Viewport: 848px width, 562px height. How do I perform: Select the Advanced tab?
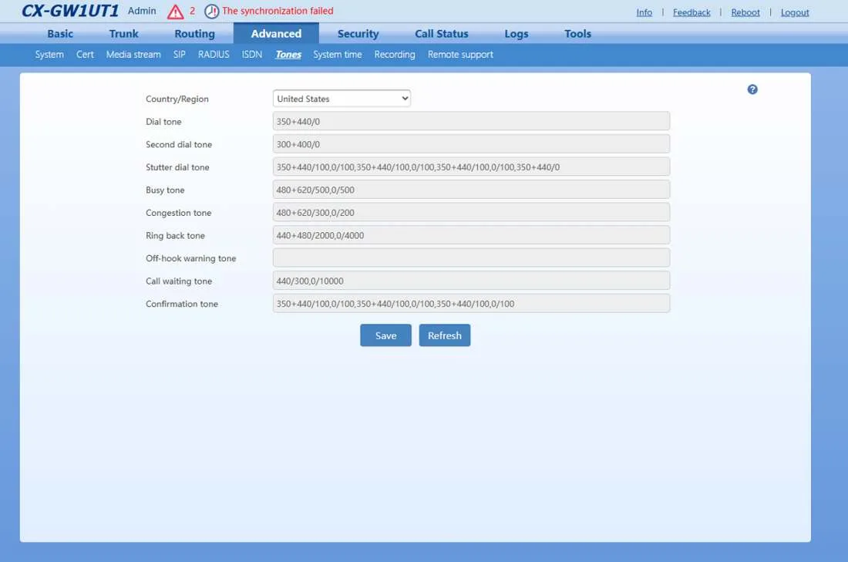(276, 34)
